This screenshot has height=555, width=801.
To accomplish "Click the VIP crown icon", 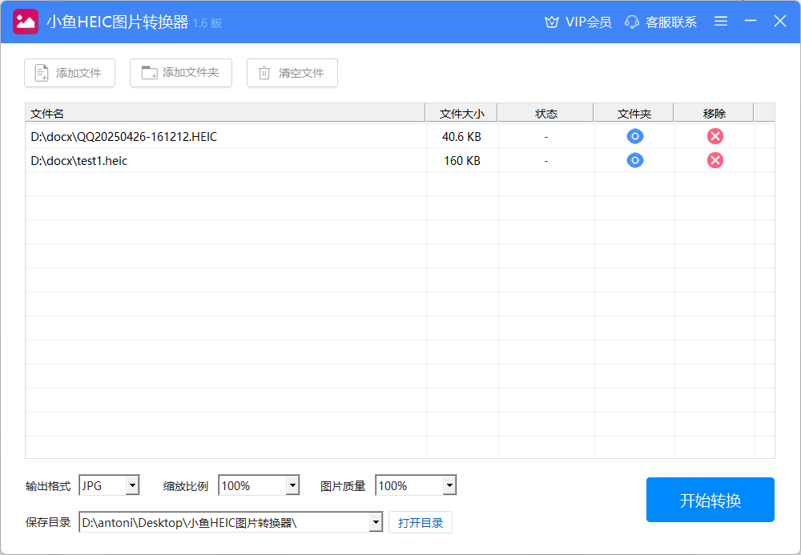I will 551,22.
